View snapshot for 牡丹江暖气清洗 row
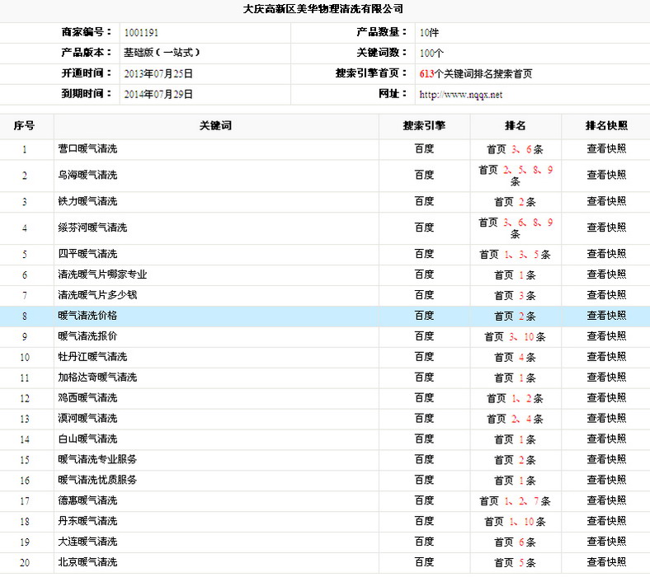This screenshot has height=577, width=650. click(606, 357)
